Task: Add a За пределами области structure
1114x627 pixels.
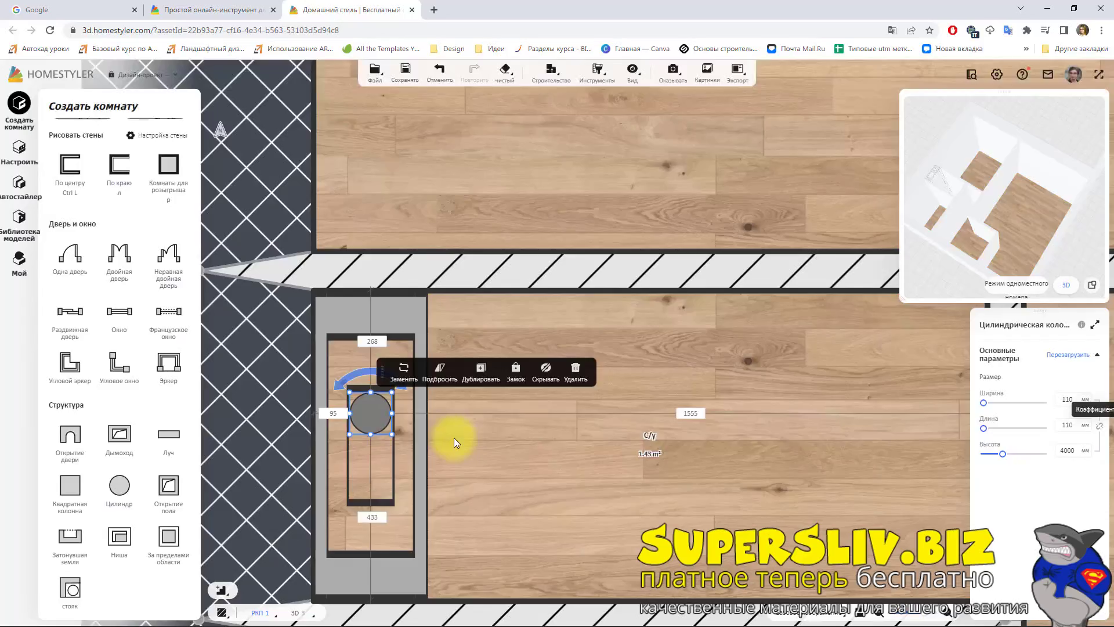Action: coord(168,546)
